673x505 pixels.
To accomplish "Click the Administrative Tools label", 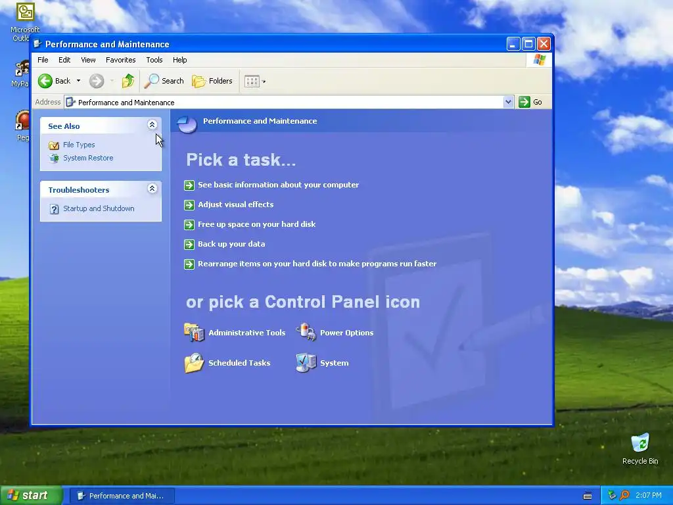I will (x=247, y=333).
